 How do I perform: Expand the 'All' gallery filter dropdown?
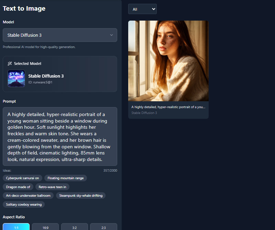[x=142, y=9]
